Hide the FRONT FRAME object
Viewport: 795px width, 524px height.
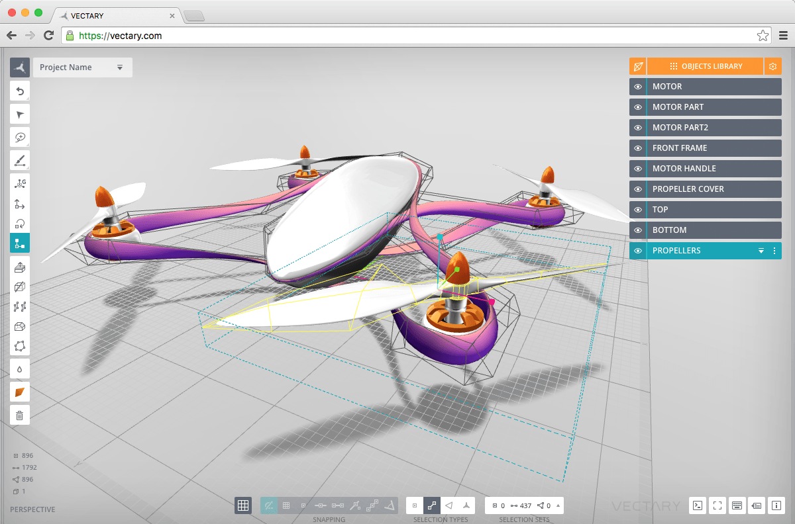[637, 148]
